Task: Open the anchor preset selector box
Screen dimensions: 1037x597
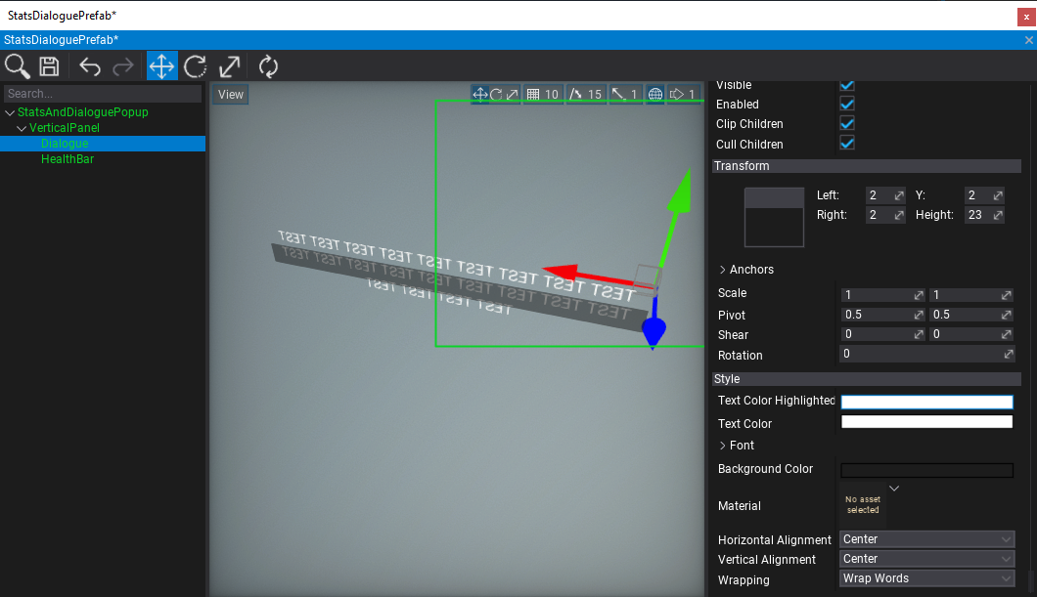Action: click(774, 217)
